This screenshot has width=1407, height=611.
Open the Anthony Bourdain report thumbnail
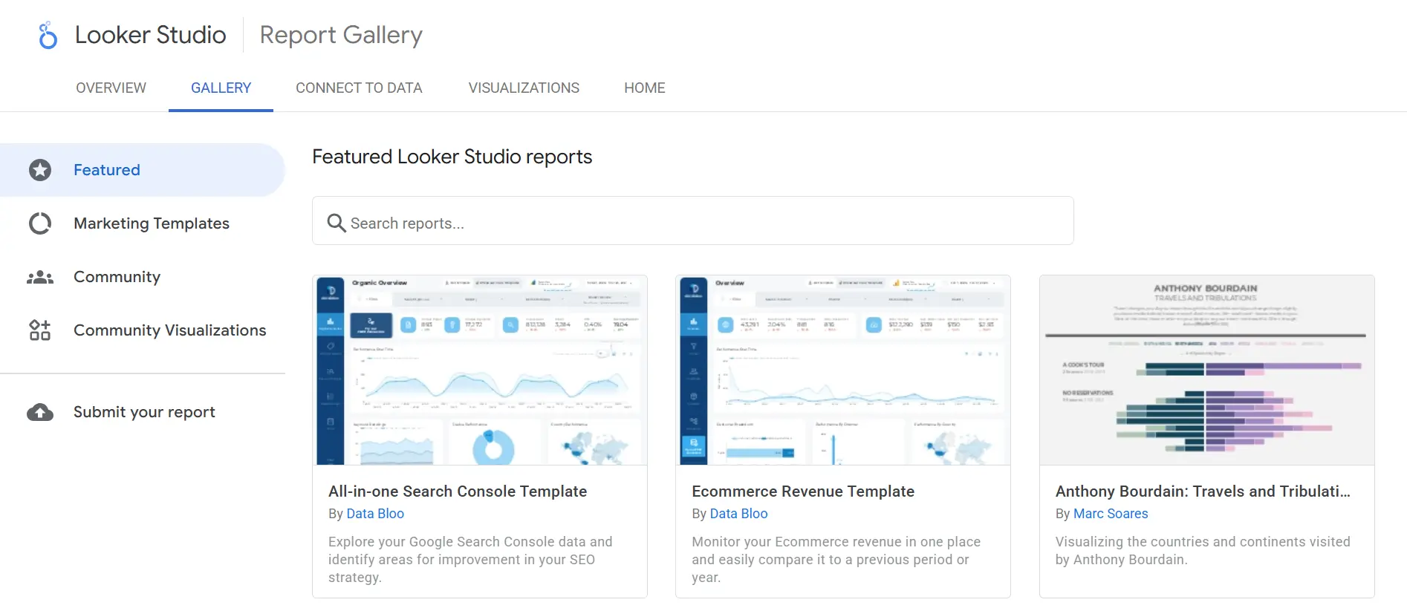(1206, 370)
